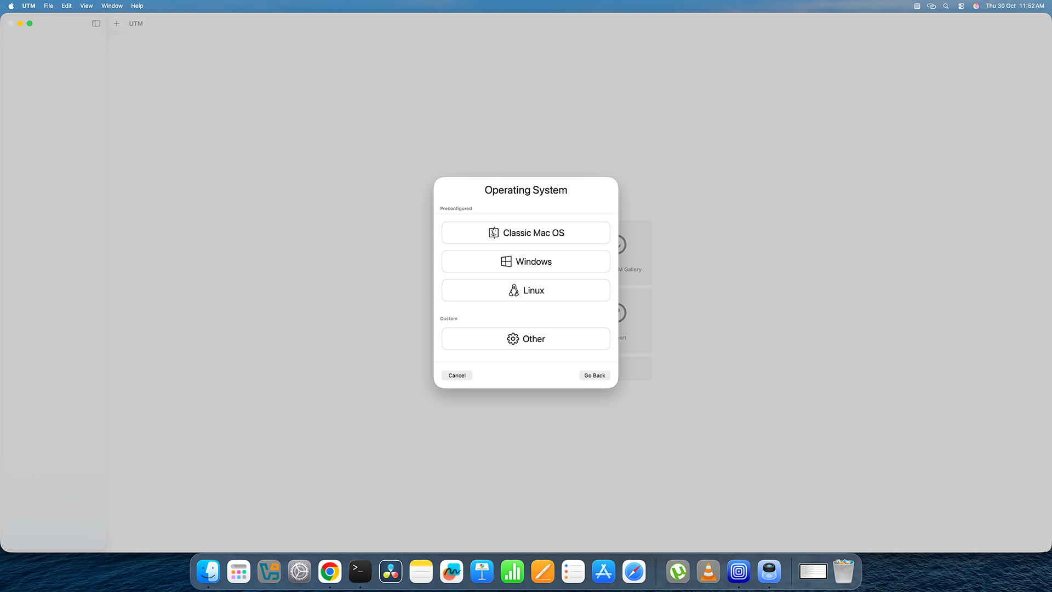Launch Keynote from the Dock
1052x592 pixels.
[x=482, y=571]
